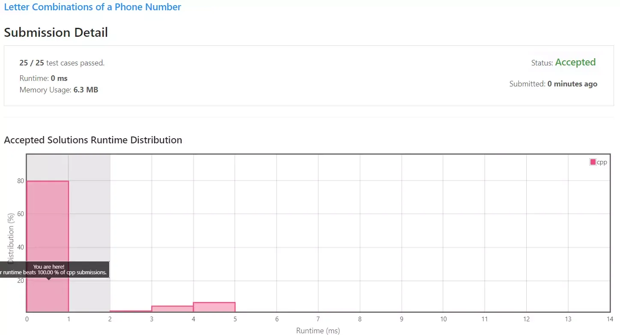
Task: Expand the Accepted Solutions Runtime Distribution section
Action: 93,140
